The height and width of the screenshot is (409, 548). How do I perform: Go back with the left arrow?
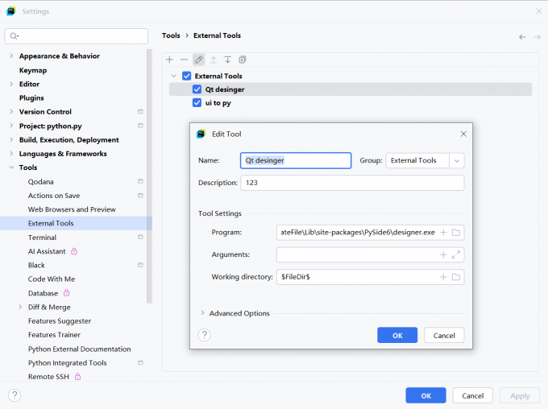(522, 37)
